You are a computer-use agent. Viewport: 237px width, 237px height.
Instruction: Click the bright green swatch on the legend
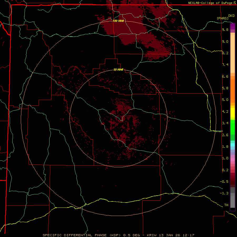233,127
